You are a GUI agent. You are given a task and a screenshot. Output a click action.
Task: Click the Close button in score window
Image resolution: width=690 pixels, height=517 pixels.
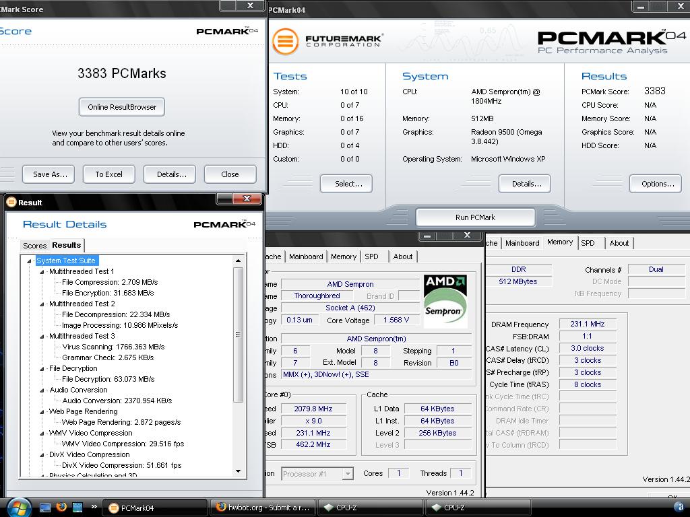230,174
